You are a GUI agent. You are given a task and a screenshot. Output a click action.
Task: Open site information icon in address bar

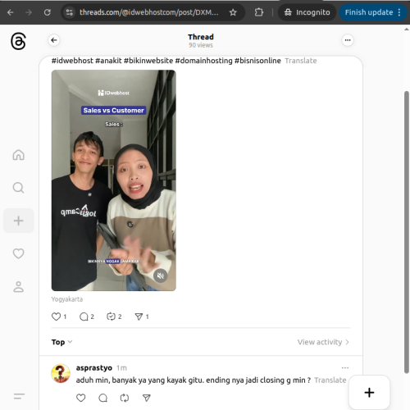click(70, 12)
